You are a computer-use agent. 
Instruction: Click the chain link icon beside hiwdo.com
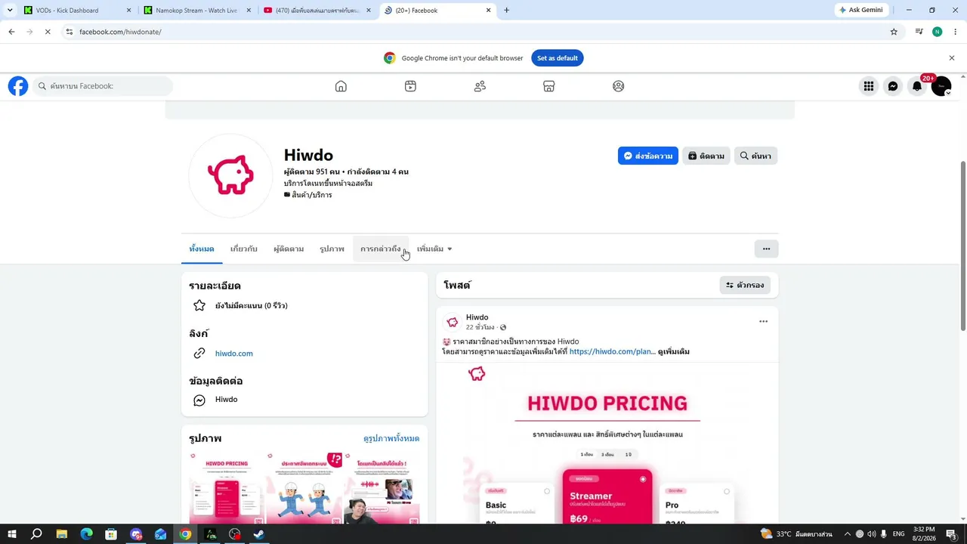(x=199, y=353)
